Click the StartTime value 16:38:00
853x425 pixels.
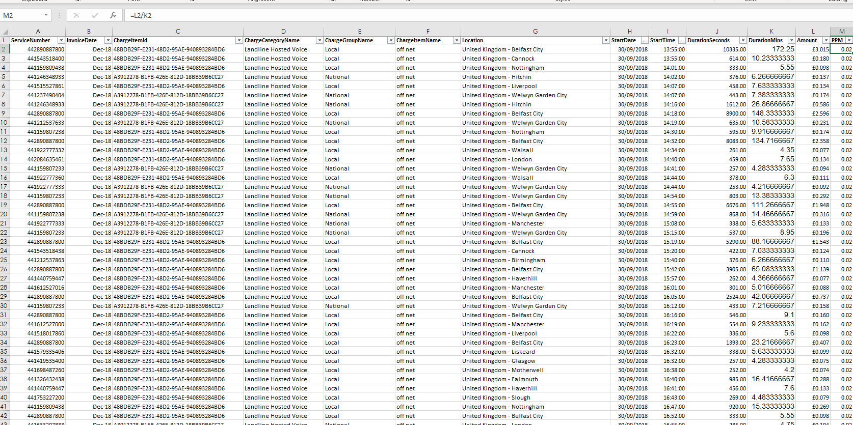tap(668, 370)
